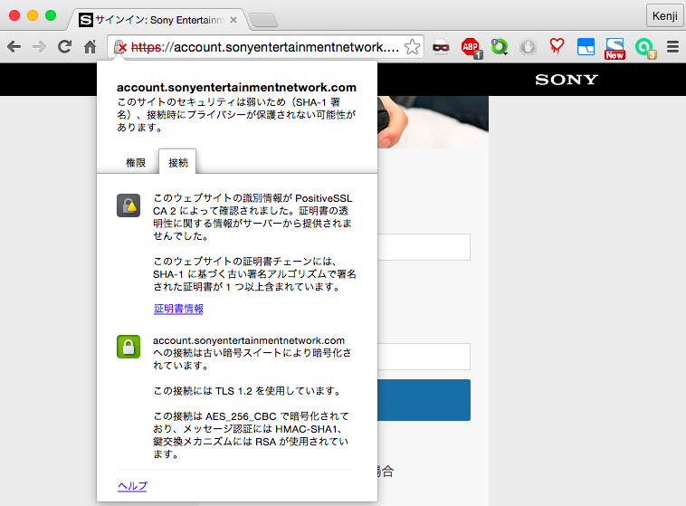Viewport: 686px width, 506px height.
Task: Click the first sign-in input field
Action: [x=424, y=247]
